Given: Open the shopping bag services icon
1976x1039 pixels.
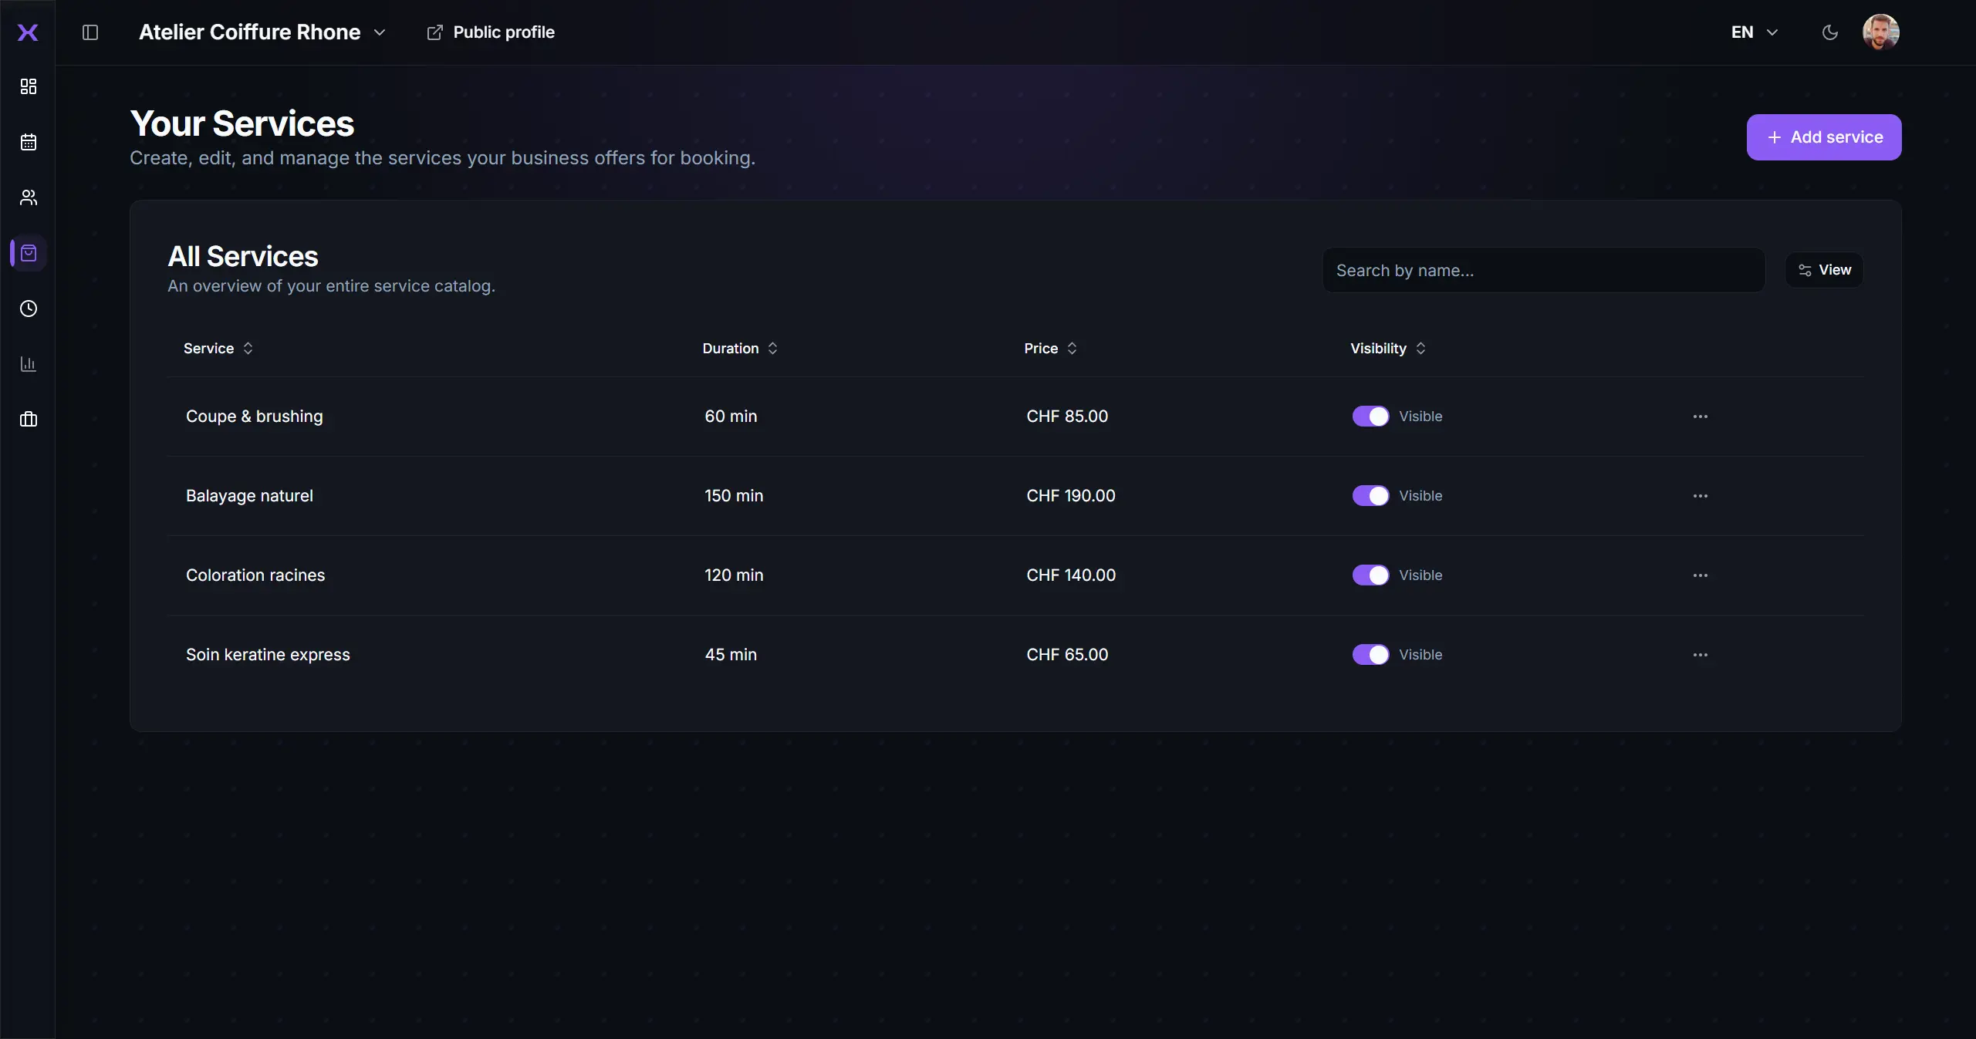Looking at the screenshot, I should coord(28,253).
